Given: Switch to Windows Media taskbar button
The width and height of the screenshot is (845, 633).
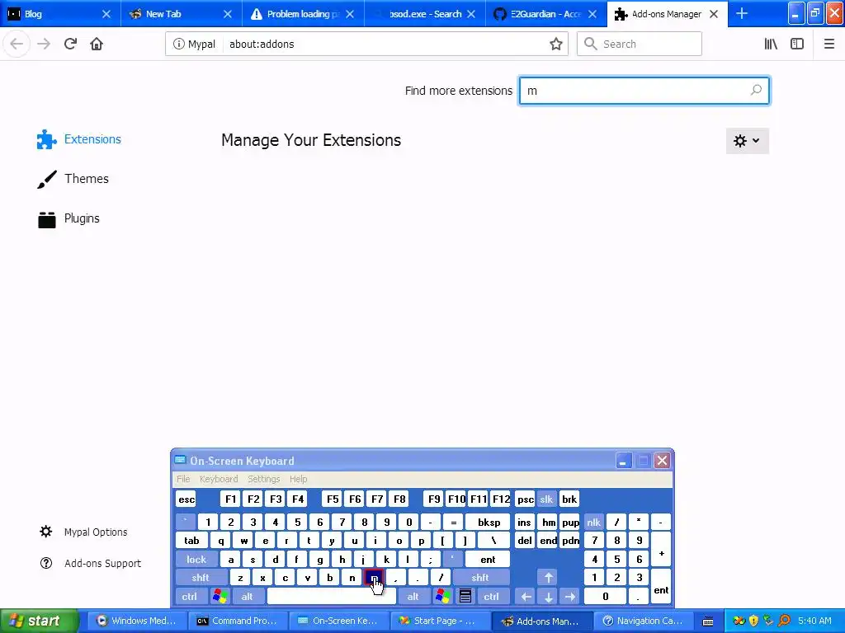Looking at the screenshot, I should coord(137,621).
